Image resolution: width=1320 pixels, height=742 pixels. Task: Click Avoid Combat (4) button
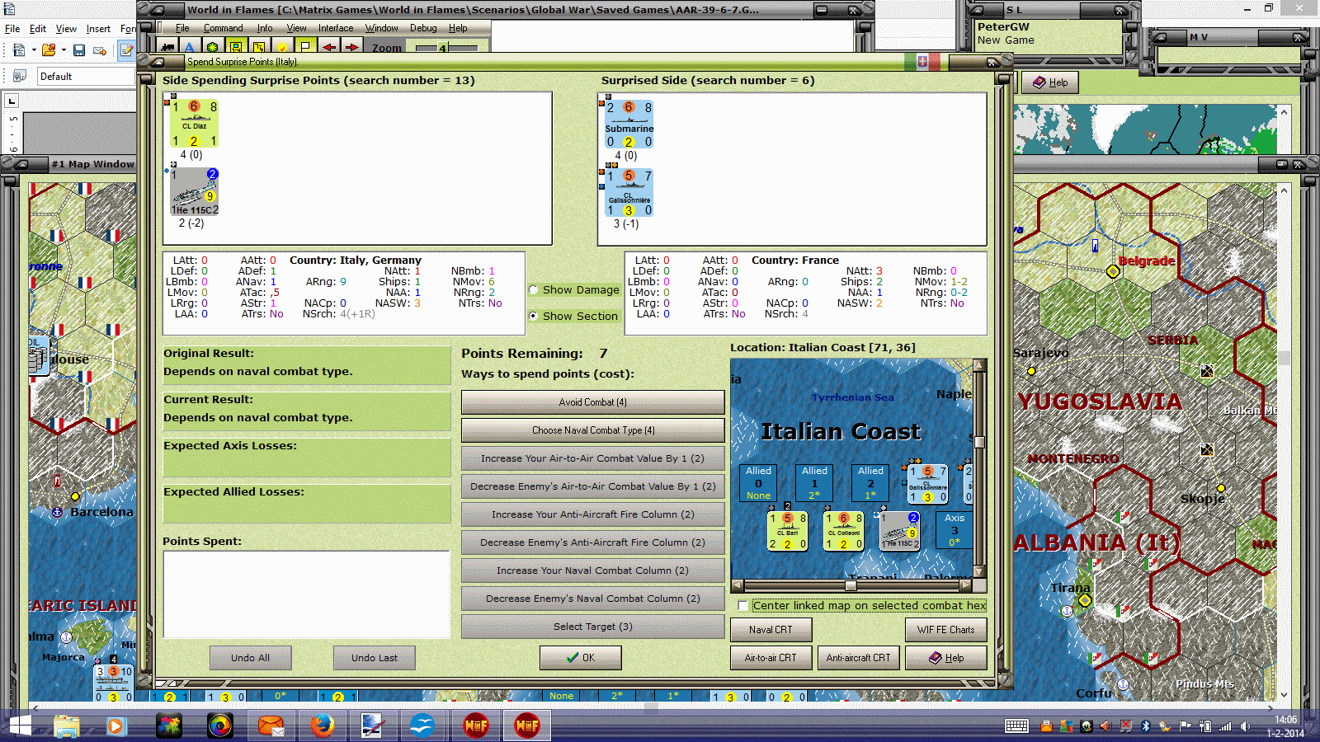click(x=592, y=402)
